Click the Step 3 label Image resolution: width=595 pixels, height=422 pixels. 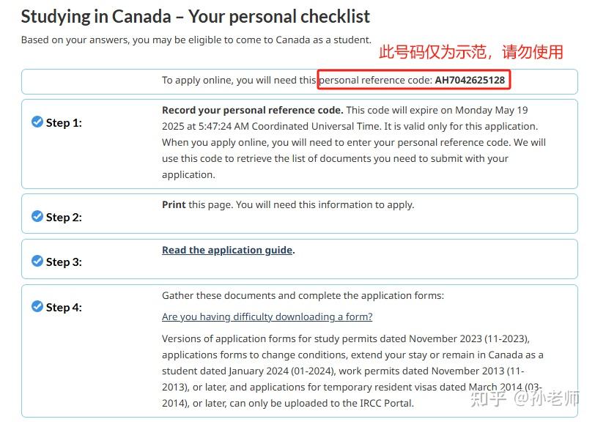[x=64, y=262]
